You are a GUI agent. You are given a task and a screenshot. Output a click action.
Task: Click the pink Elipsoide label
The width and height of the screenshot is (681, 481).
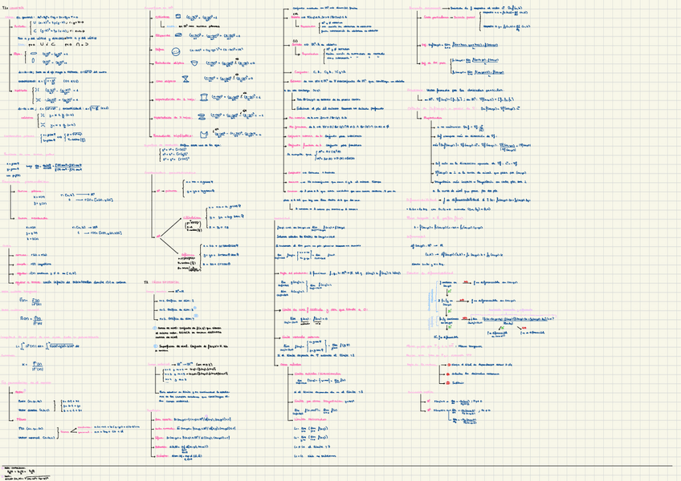click(161, 36)
